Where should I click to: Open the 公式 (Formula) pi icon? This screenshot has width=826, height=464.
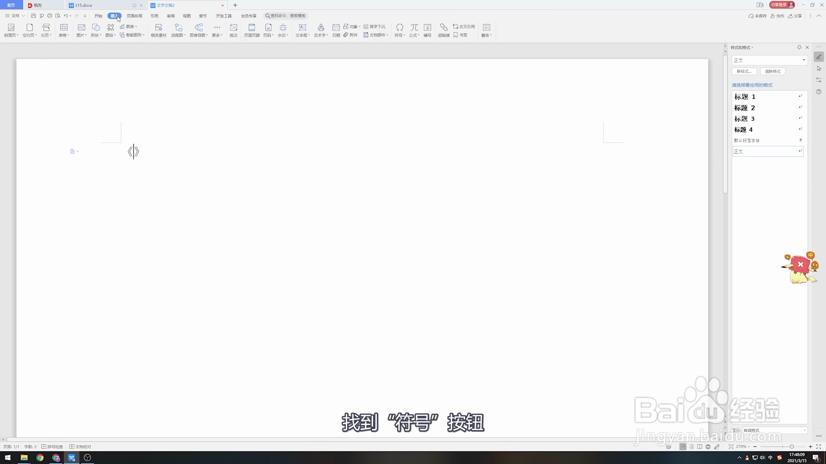click(x=414, y=27)
